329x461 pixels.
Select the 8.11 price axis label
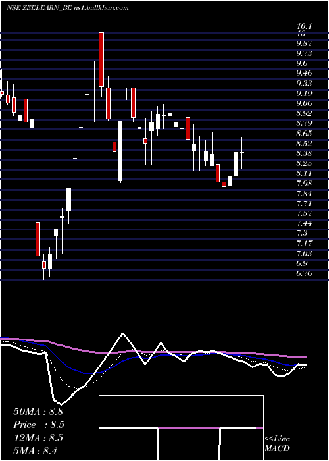pyautogui.click(x=304, y=173)
